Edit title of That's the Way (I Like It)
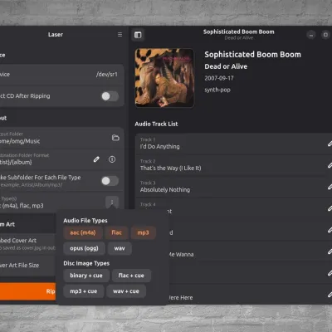 (x=330, y=165)
